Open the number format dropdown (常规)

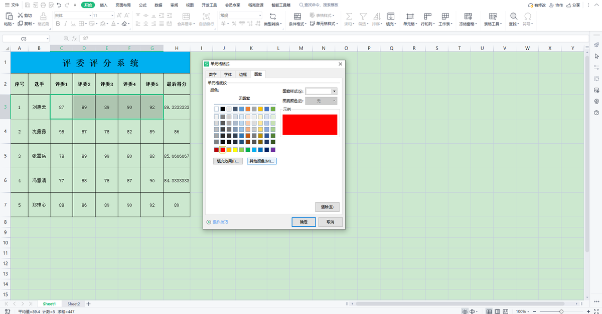point(259,16)
